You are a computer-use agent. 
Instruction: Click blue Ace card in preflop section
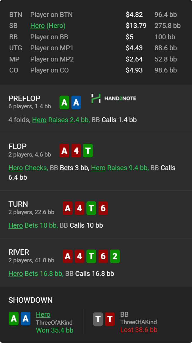(x=76, y=102)
